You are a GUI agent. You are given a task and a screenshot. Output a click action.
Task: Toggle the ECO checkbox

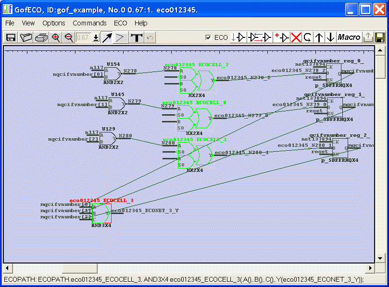click(208, 37)
